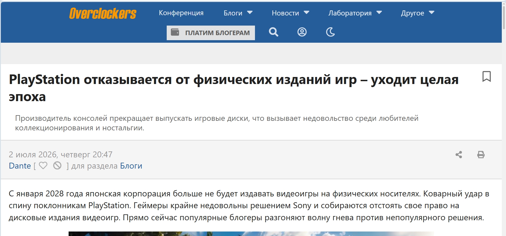
Task: Click the ПЛАТИМ БЛОГЕРАМ button
Action: click(x=211, y=33)
